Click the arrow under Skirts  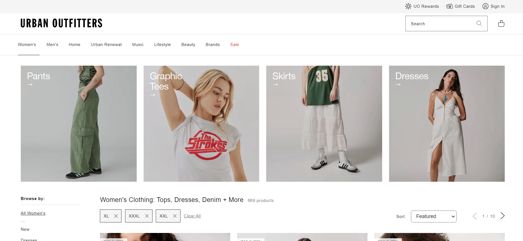(x=275, y=84)
